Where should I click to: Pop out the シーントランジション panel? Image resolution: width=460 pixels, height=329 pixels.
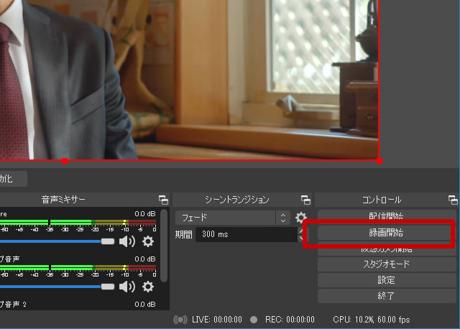pyautogui.click(x=305, y=200)
